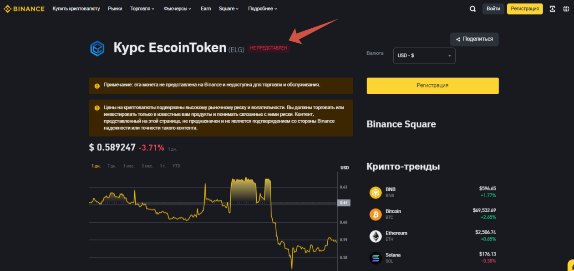Click the Войти login button

(x=493, y=9)
